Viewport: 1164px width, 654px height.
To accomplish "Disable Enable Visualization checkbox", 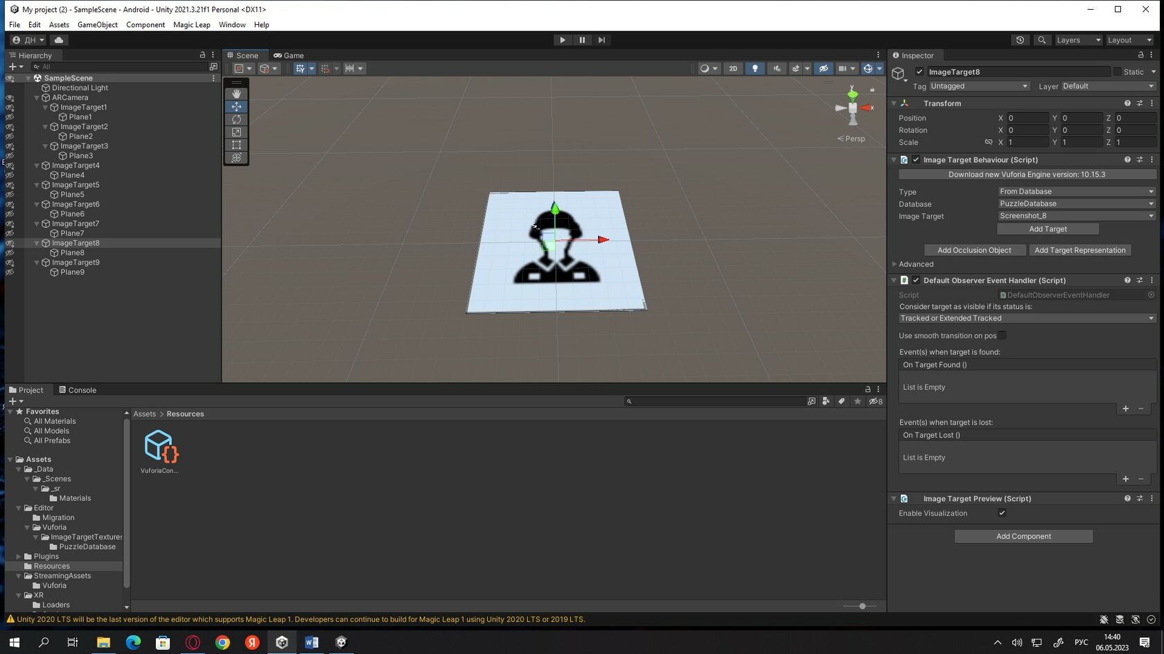I will pos(1002,513).
